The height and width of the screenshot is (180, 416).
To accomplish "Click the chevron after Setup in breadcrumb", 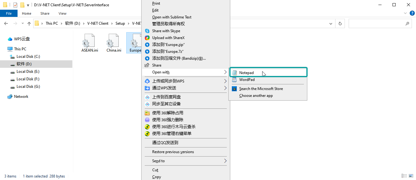I will (128, 23).
